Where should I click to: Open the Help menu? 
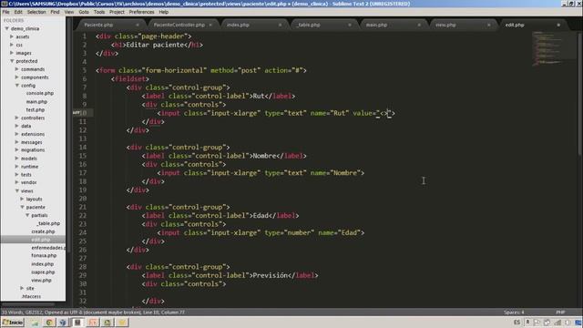[164, 12]
